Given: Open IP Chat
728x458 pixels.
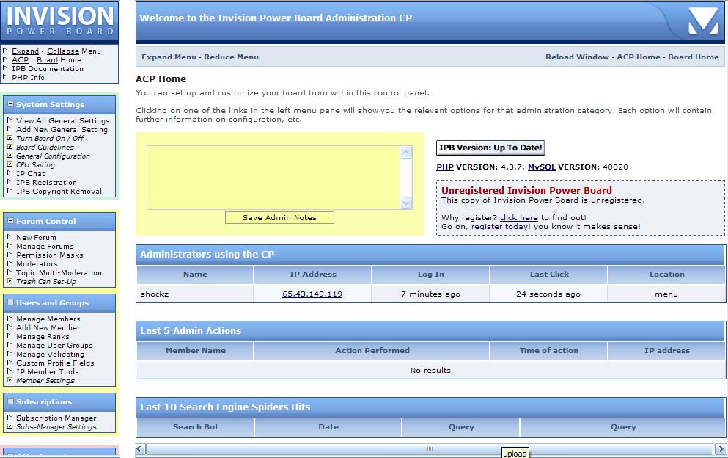Looking at the screenshot, I should [31, 174].
